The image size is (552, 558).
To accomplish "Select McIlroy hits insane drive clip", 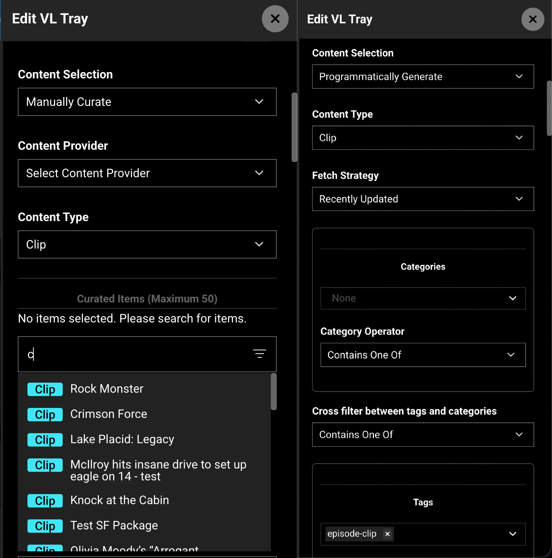I will pyautogui.click(x=144, y=470).
